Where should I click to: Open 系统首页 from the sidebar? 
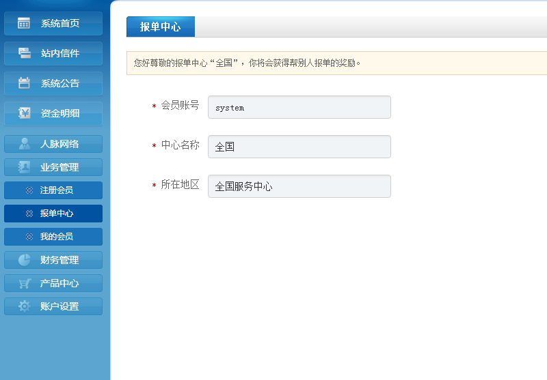(53, 23)
